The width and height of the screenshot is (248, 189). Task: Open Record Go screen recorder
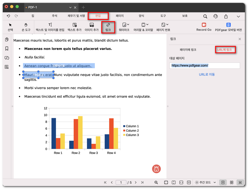coord(204,27)
